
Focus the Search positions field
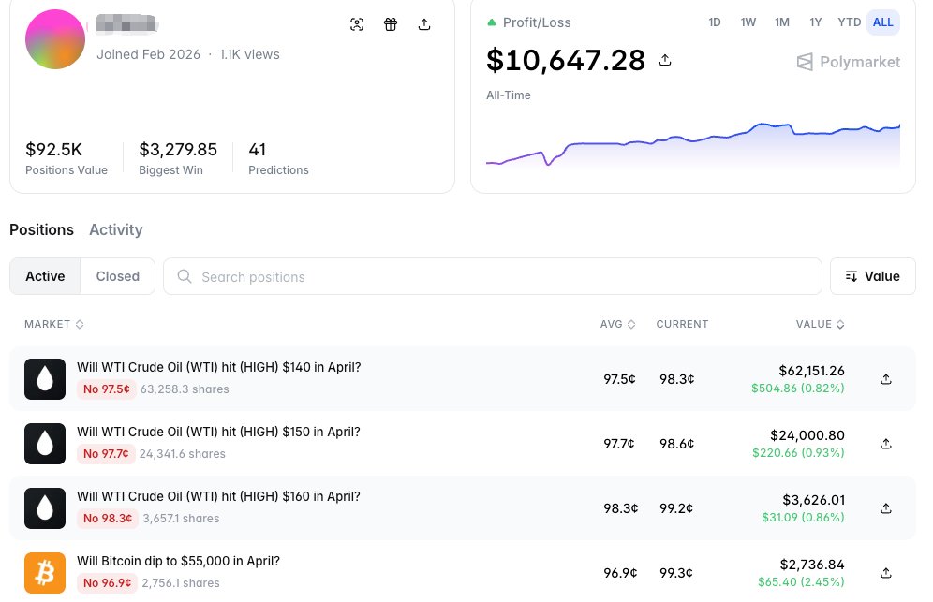point(493,276)
